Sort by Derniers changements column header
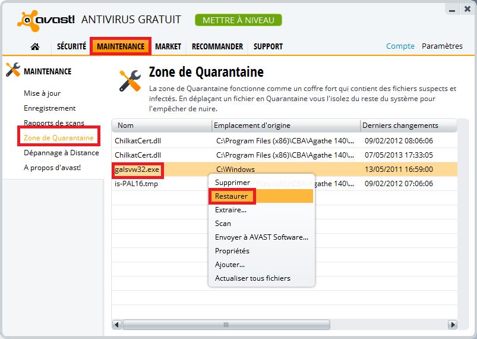 pos(409,125)
